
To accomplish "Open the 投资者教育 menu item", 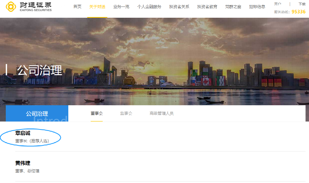I will coord(207,7).
